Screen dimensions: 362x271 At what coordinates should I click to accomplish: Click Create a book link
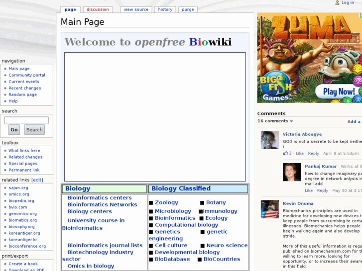(x=23, y=264)
